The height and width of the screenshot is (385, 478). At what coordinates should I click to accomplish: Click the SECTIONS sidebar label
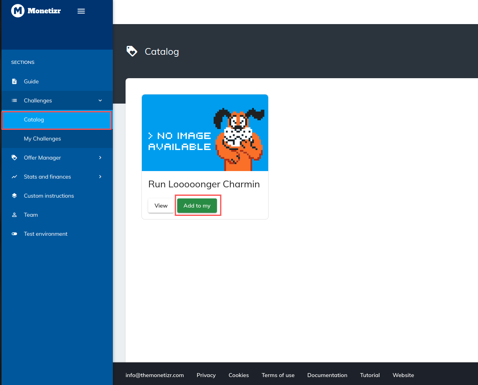[x=23, y=62]
